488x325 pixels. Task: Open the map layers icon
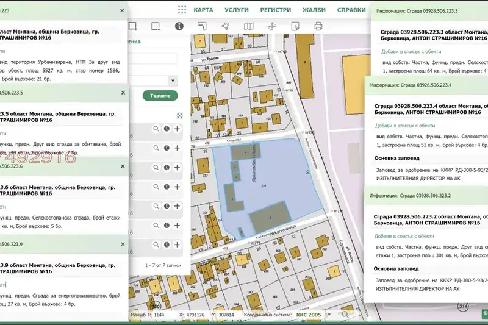coord(249,26)
